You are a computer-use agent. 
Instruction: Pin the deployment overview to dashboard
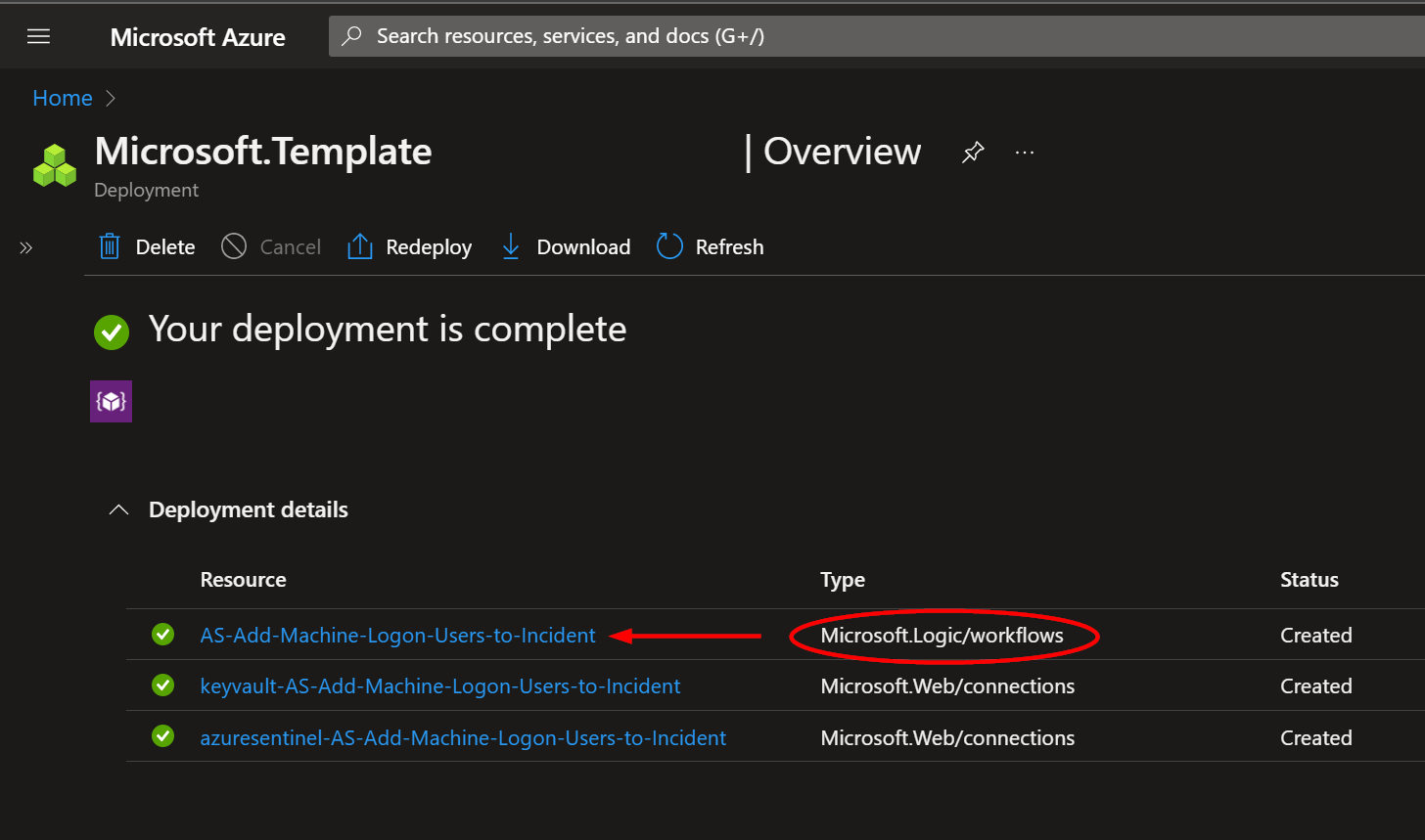(972, 153)
